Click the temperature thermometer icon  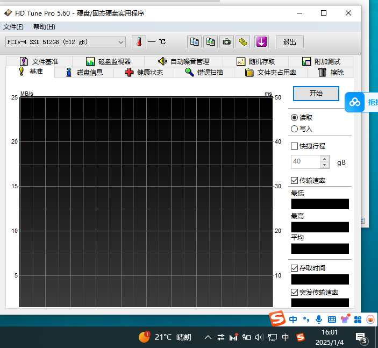pos(139,42)
